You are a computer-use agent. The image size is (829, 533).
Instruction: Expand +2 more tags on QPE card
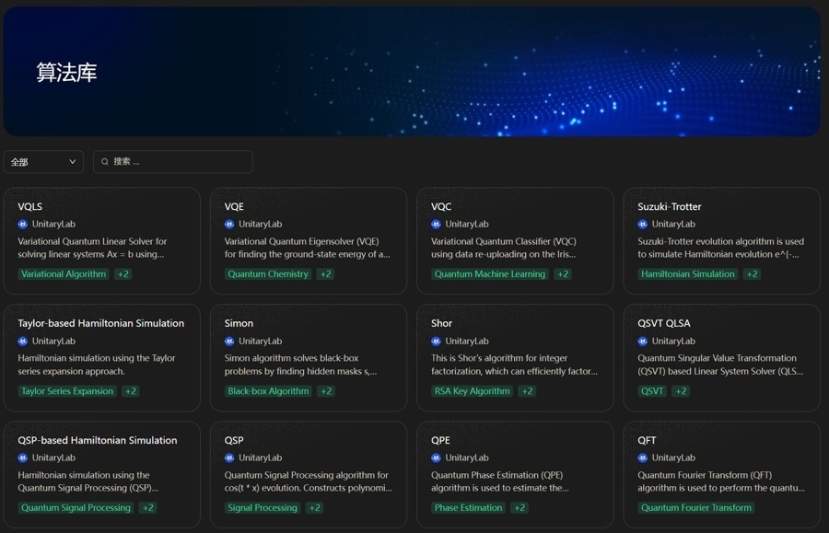pos(520,507)
